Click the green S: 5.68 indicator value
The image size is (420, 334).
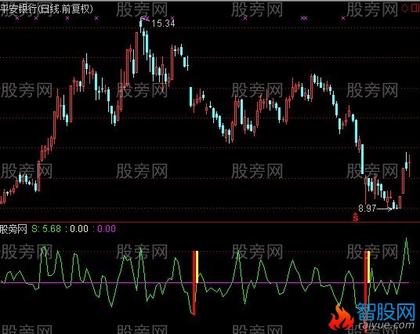pos(46,229)
